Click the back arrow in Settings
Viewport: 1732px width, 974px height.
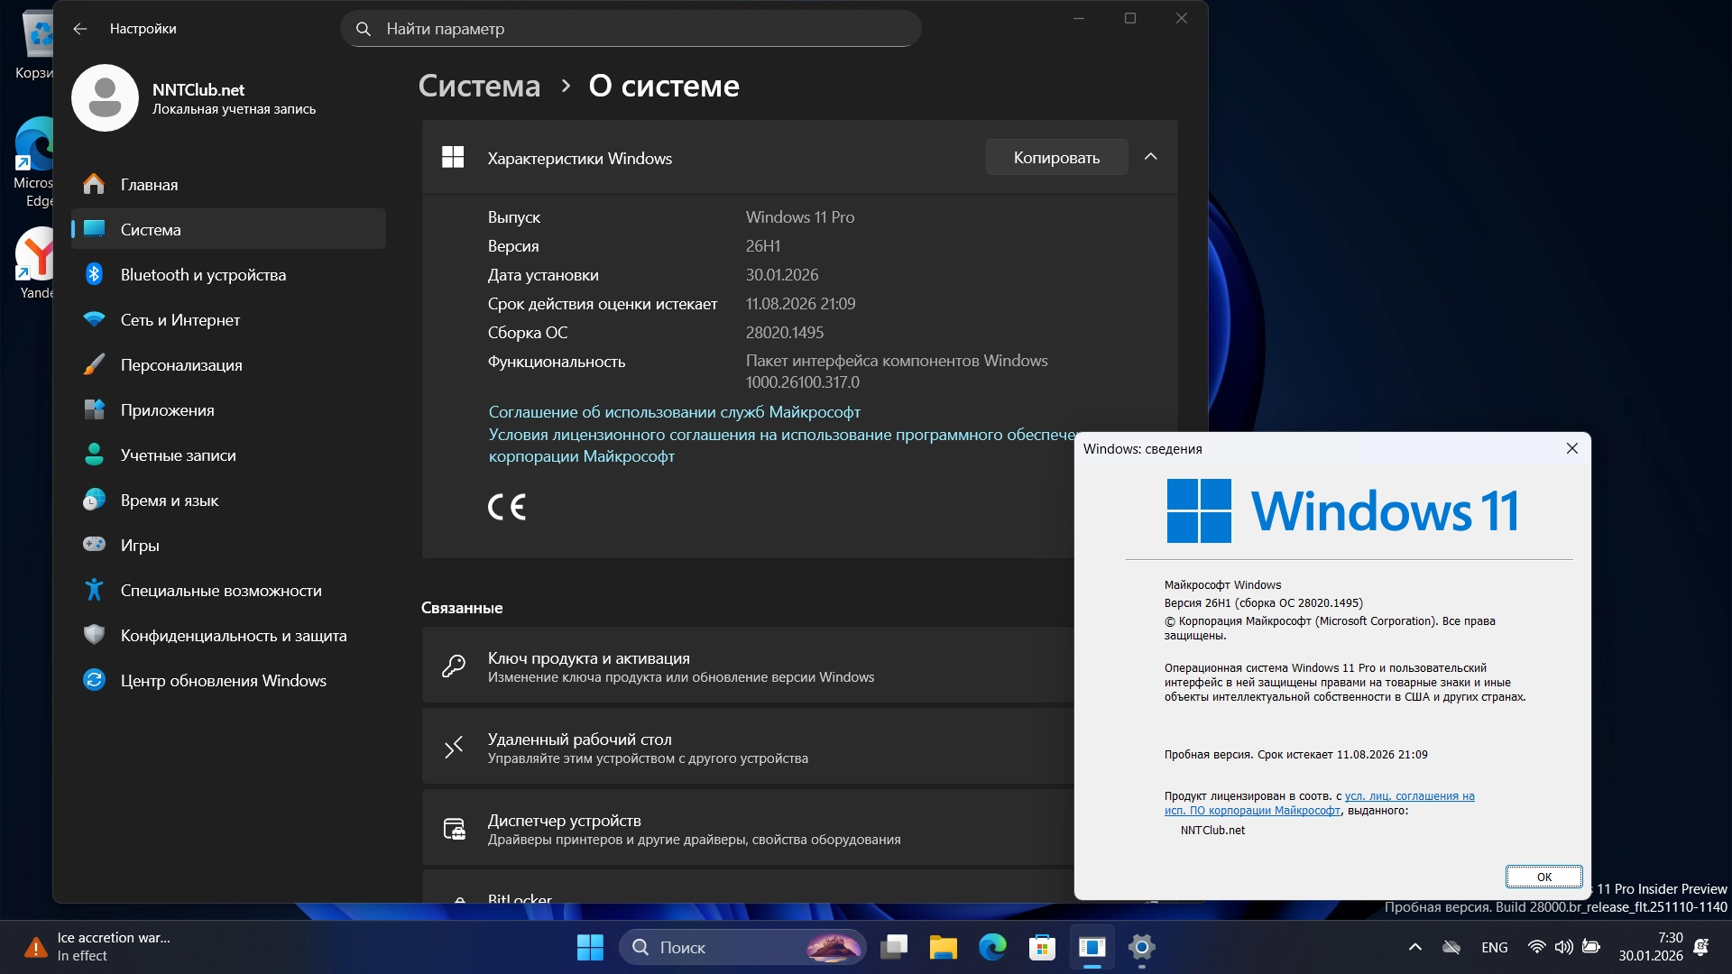coord(80,29)
